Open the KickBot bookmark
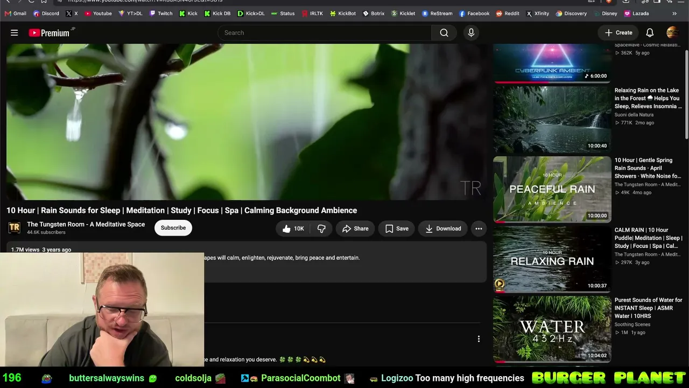Viewport: 689px width, 388px height. [x=343, y=13]
